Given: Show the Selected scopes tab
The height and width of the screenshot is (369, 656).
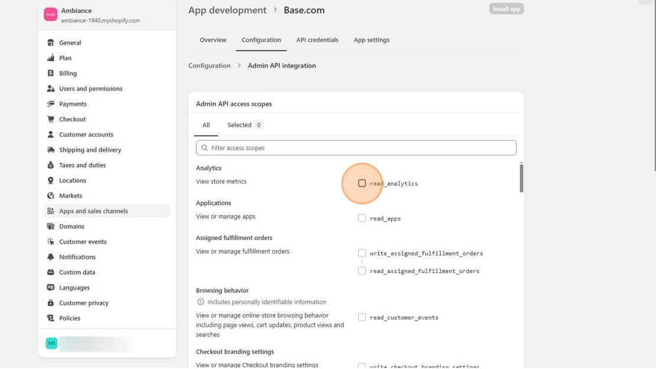Looking at the screenshot, I should 245,125.
